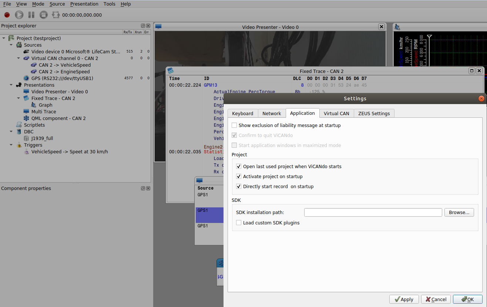The image size is (487, 307).
Task: Click the Fixed Trace window title icon
Action: click(x=170, y=71)
